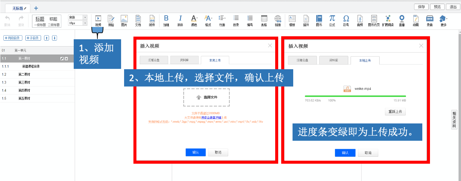Click 重新上传 to re-upload weike.mp4

[395, 112]
